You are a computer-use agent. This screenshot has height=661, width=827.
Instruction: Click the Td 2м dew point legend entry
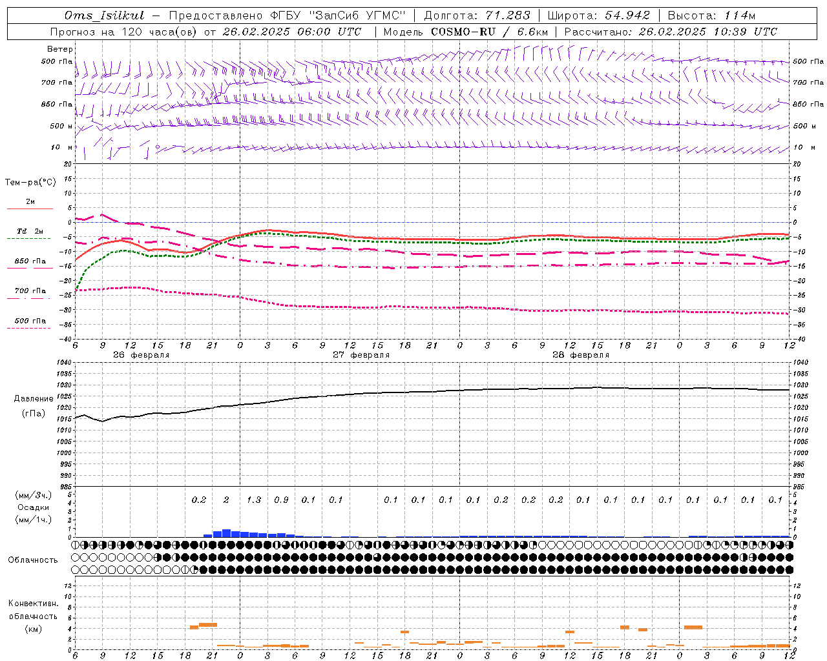30,231
